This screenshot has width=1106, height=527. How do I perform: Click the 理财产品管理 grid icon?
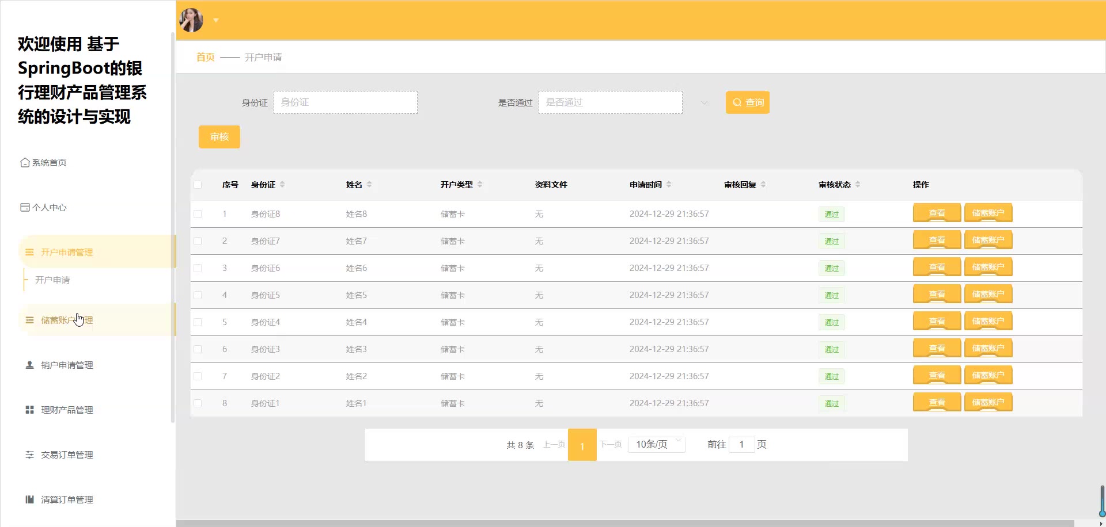point(29,410)
